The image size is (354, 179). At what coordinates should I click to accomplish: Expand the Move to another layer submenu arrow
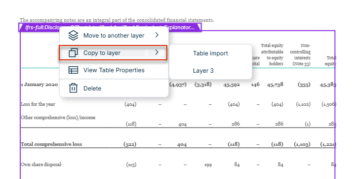(157, 35)
